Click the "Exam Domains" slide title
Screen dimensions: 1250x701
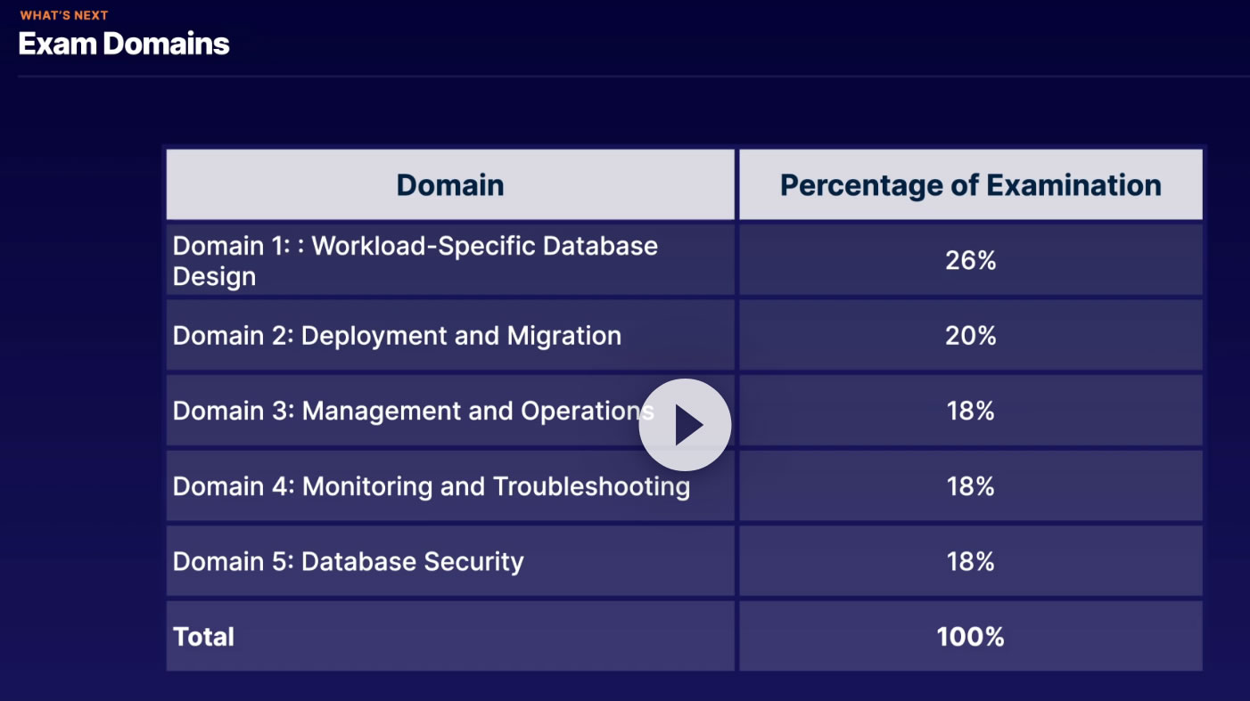coord(124,44)
